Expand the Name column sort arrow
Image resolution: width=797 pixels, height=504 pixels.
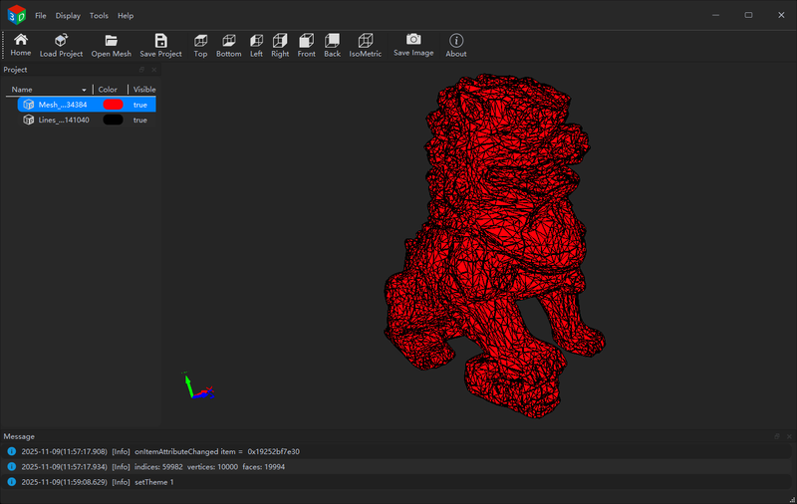coord(84,90)
